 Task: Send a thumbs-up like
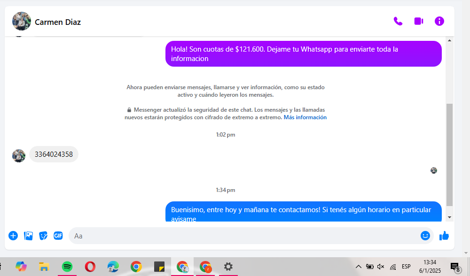point(444,236)
